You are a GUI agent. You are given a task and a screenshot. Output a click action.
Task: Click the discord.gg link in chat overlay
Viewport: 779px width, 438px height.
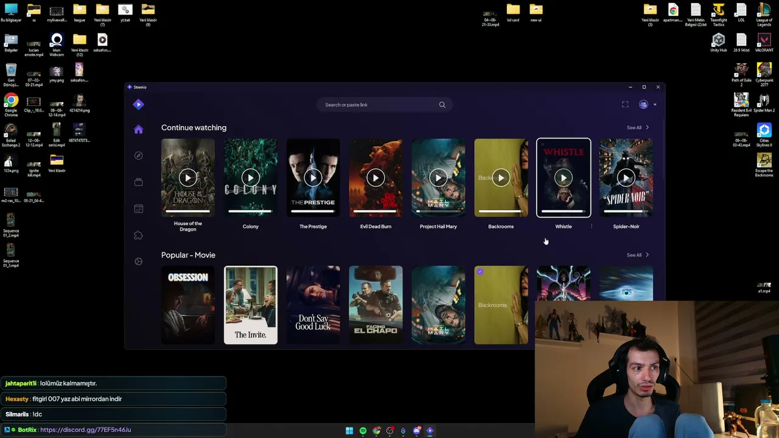pyautogui.click(x=86, y=429)
